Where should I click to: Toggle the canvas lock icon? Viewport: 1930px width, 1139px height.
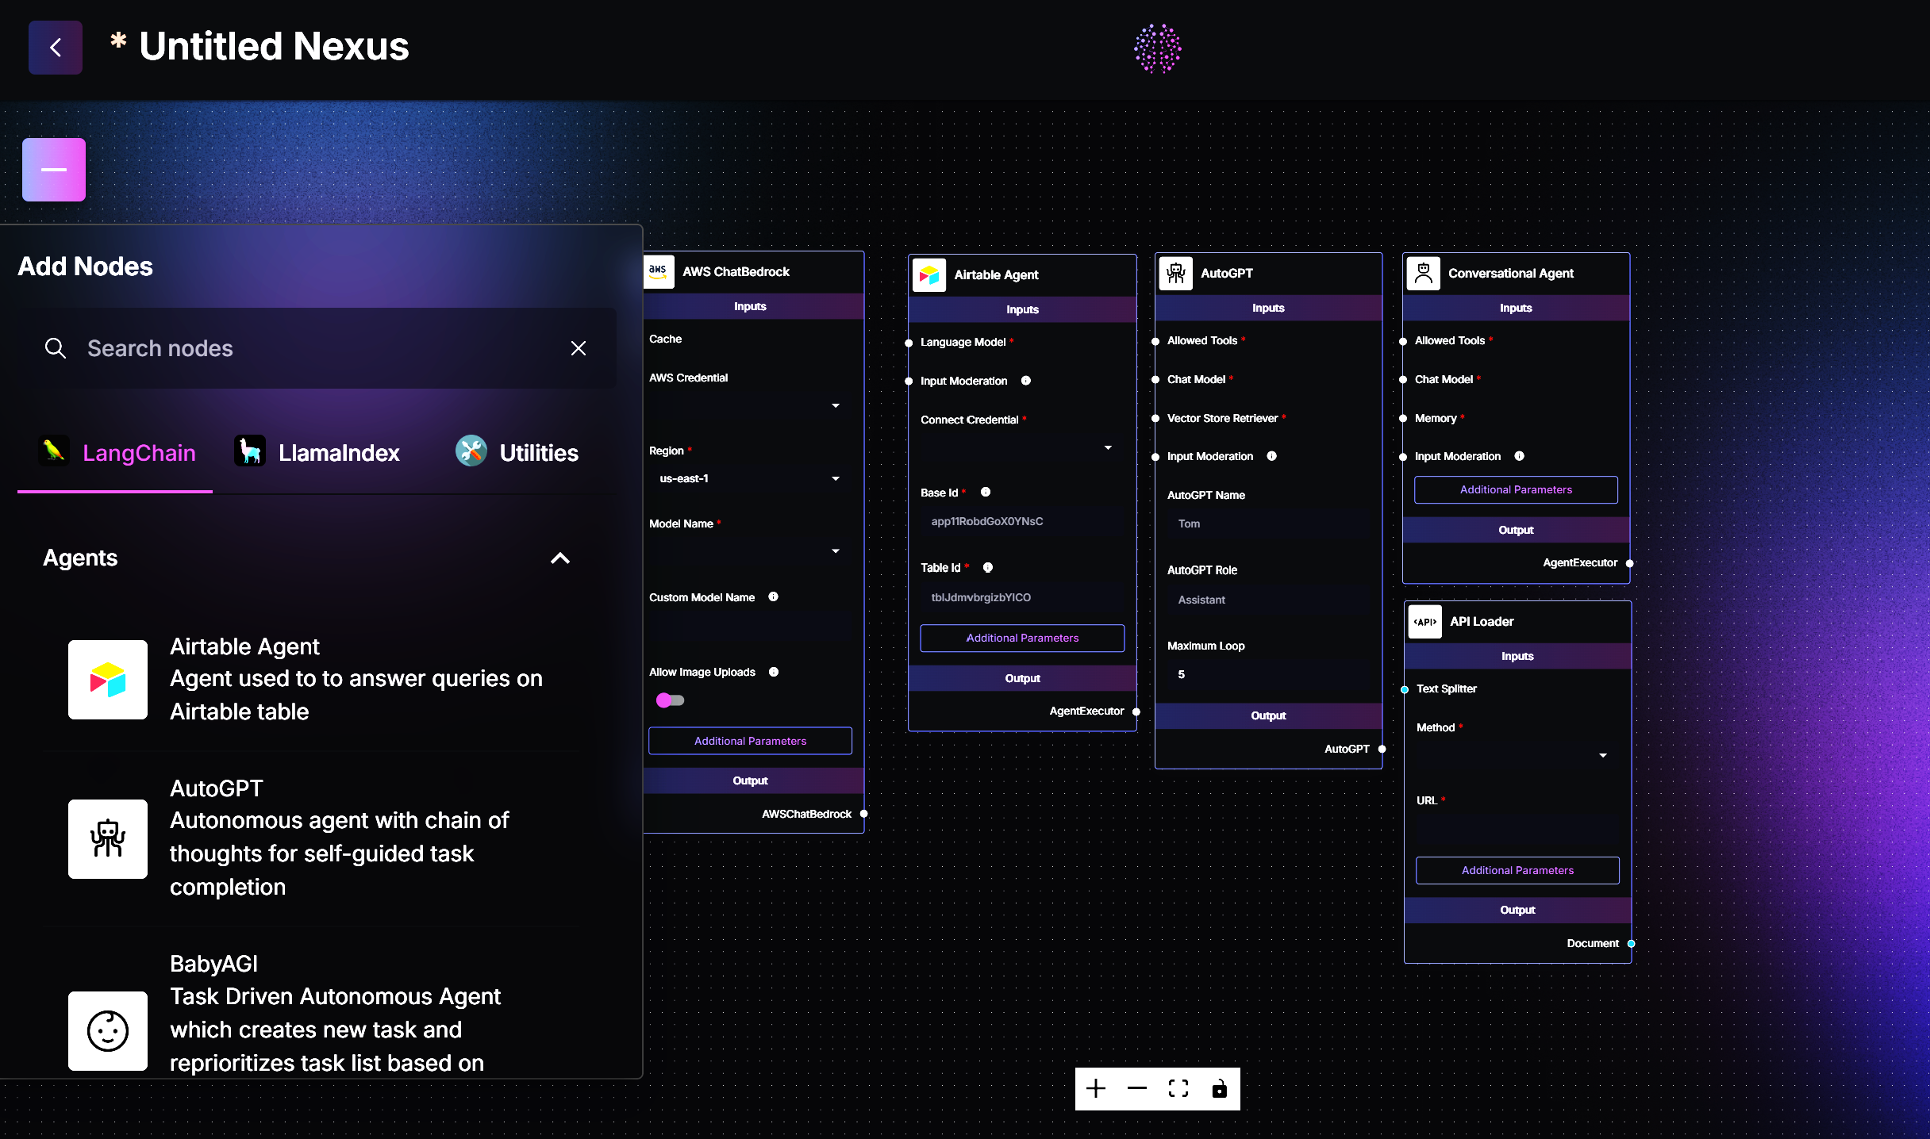click(1219, 1088)
